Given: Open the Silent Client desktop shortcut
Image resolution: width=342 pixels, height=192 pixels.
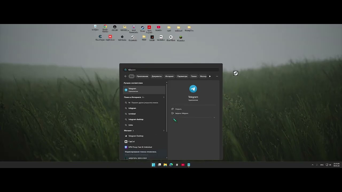Looking at the screenshot, I should 171,38.
